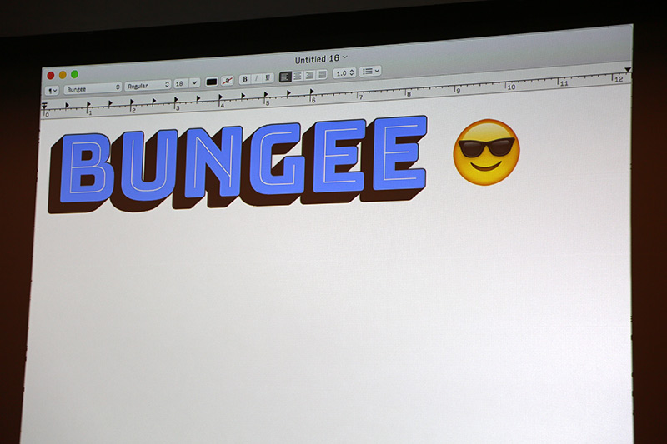The width and height of the screenshot is (667, 444).
Task: Align text to the left
Action: (285, 77)
